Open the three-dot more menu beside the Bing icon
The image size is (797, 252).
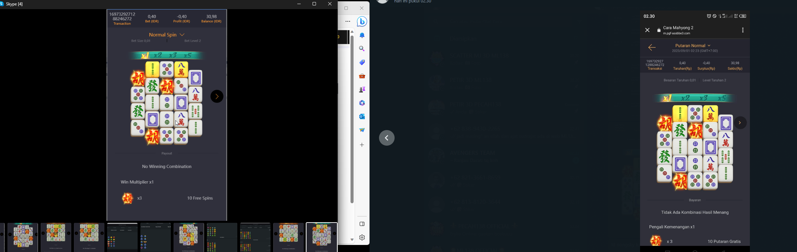[x=348, y=22]
